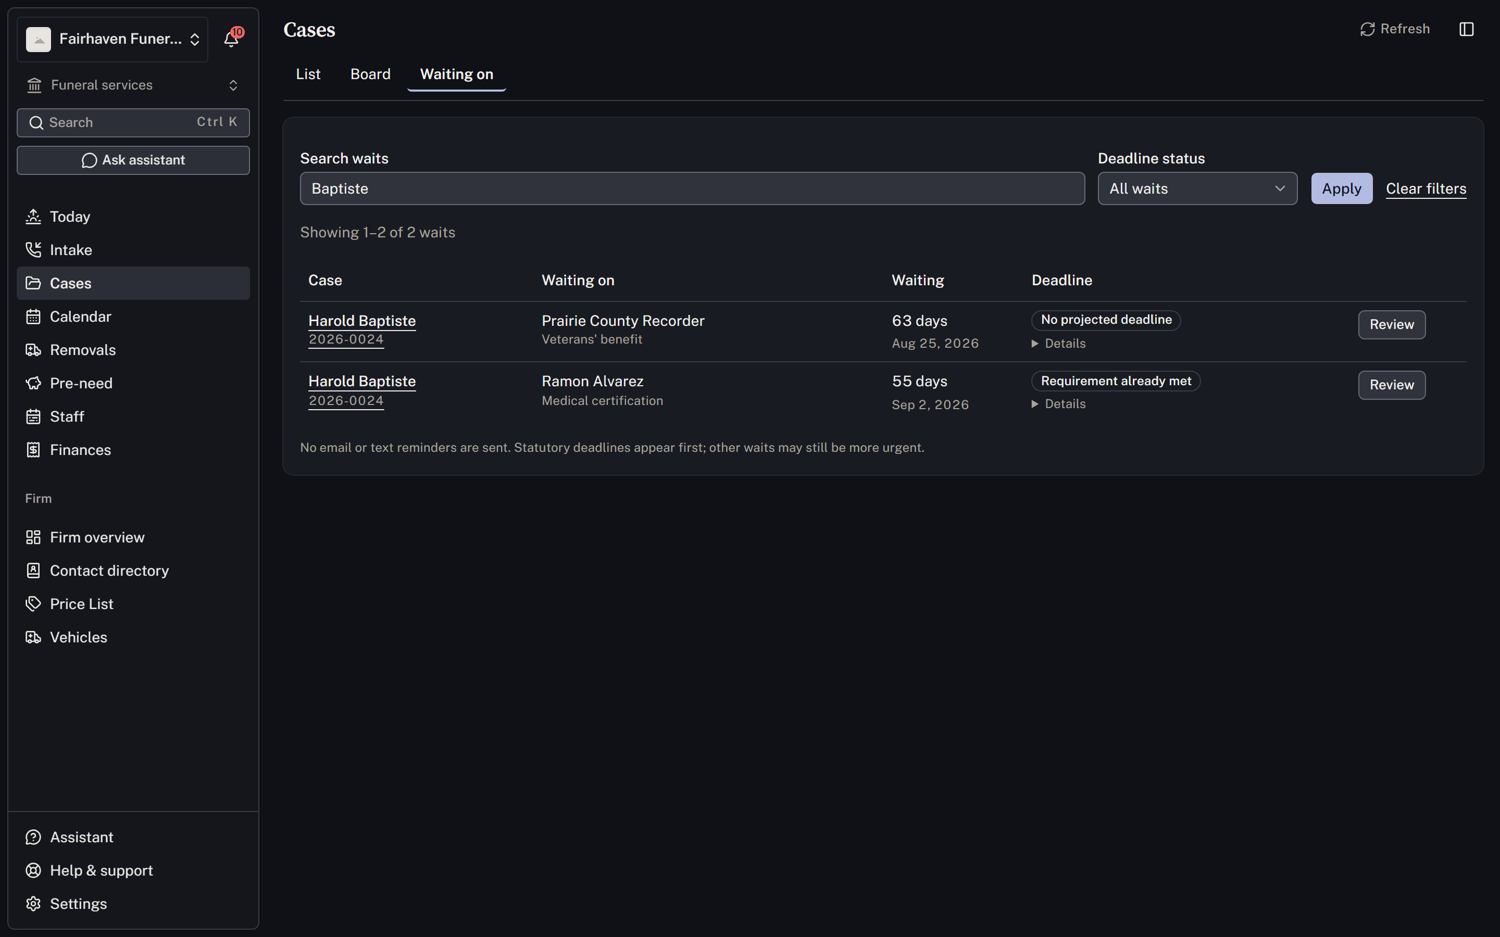Image resolution: width=1500 pixels, height=937 pixels.
Task: Click Ask assistant button
Action: (133, 160)
